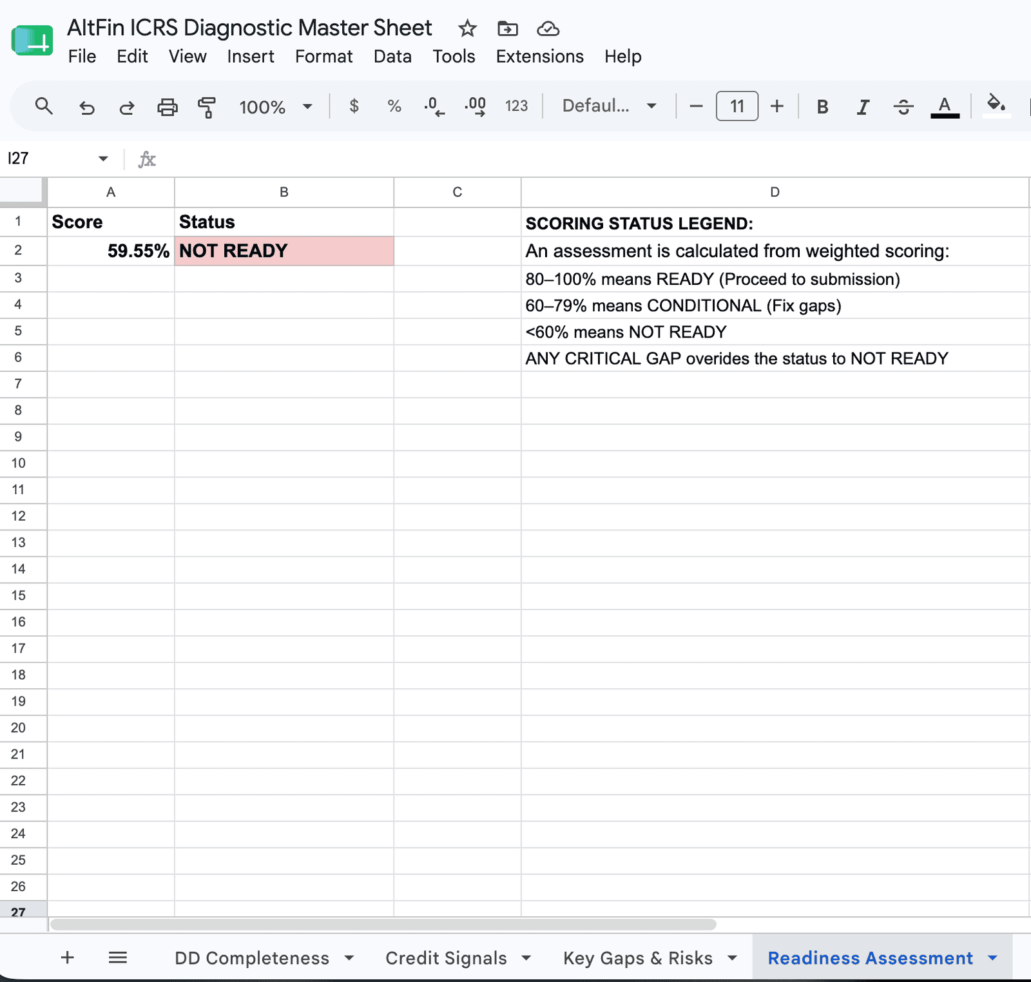The width and height of the screenshot is (1031, 982).
Task: Select the Status header cell
Action: [x=284, y=222]
